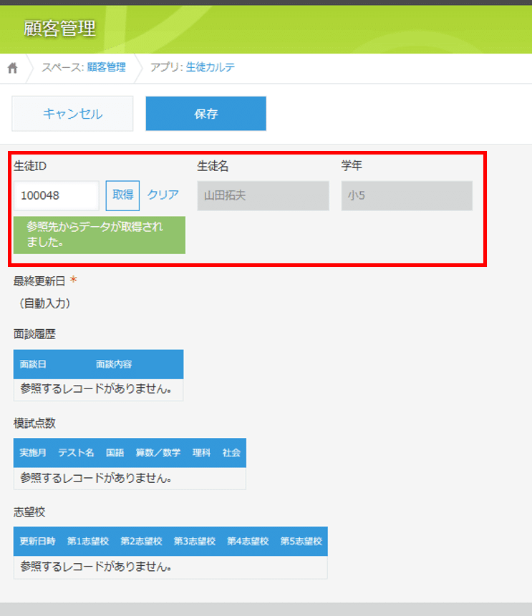
Task: Click the empty-record message under 志望校
Action: tap(97, 567)
